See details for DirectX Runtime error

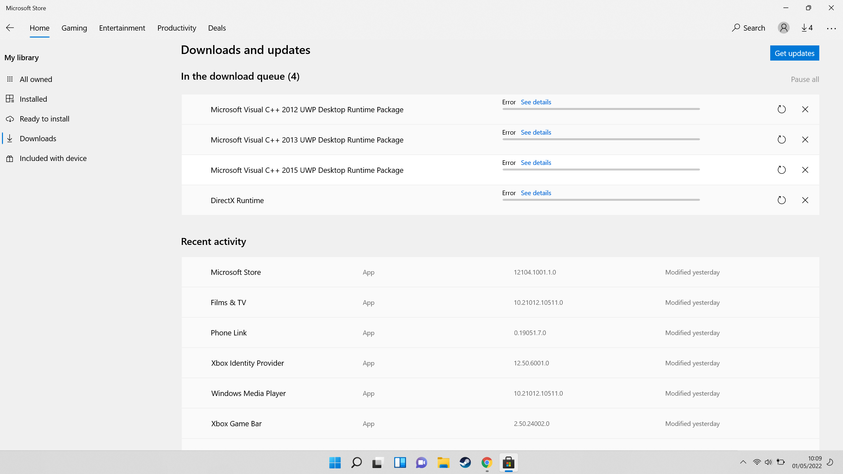pos(536,193)
